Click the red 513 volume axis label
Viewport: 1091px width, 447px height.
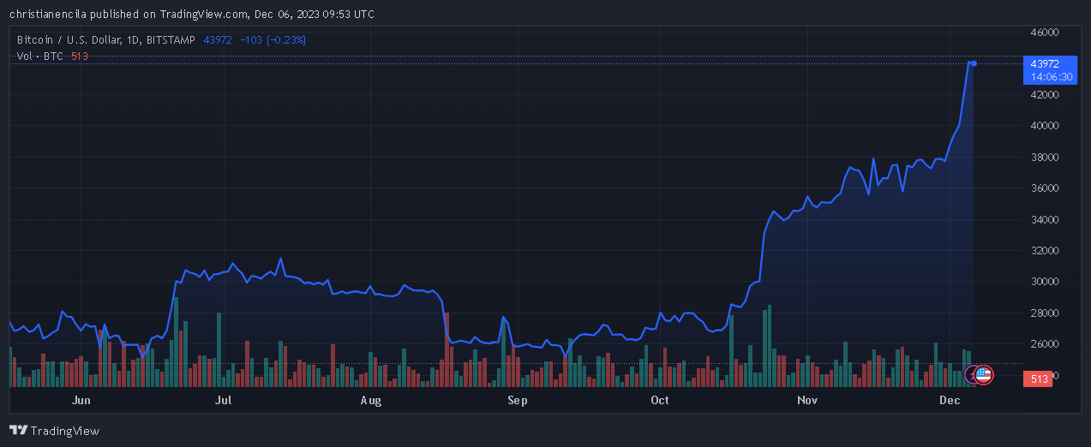(1039, 378)
